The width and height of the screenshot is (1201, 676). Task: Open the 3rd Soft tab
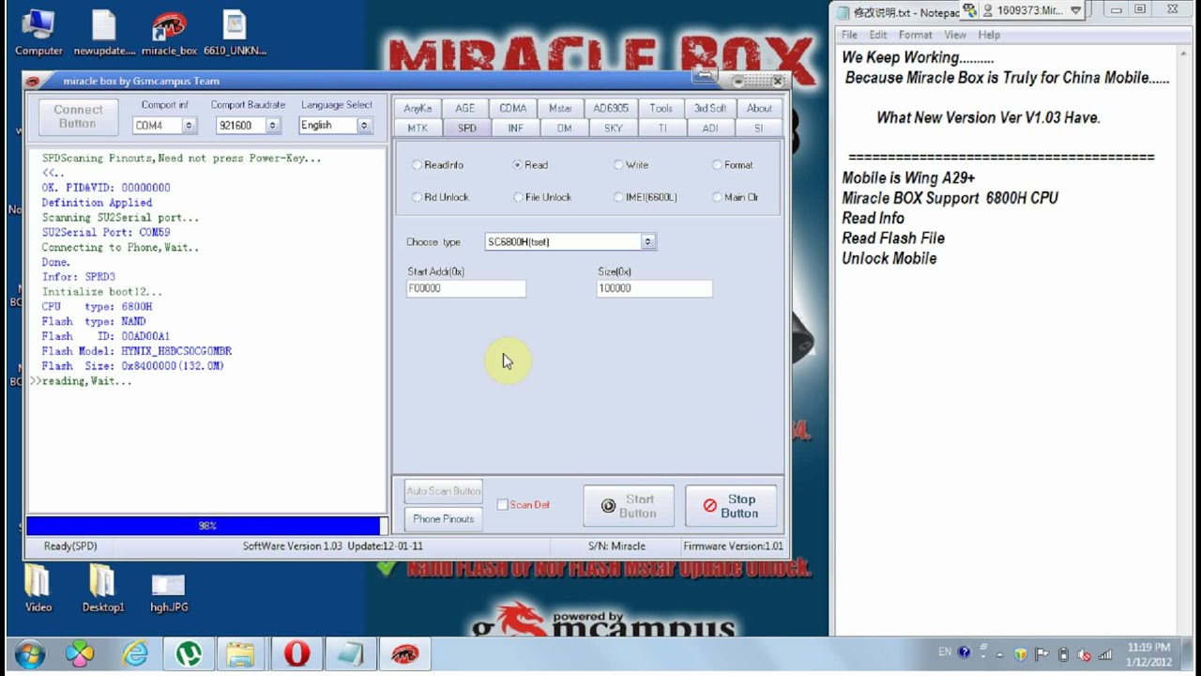(x=710, y=108)
